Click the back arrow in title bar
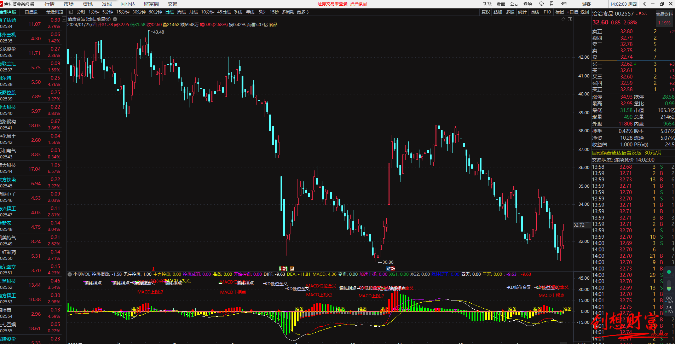This screenshot has height=344, width=675. pyautogui.click(x=645, y=4)
